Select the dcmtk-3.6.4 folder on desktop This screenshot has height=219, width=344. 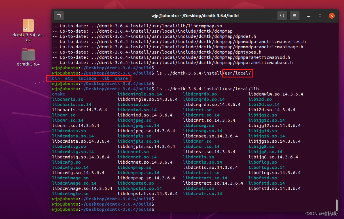coord(28,57)
